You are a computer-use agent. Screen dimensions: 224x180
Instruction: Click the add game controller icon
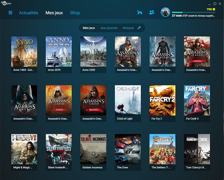[139, 12]
